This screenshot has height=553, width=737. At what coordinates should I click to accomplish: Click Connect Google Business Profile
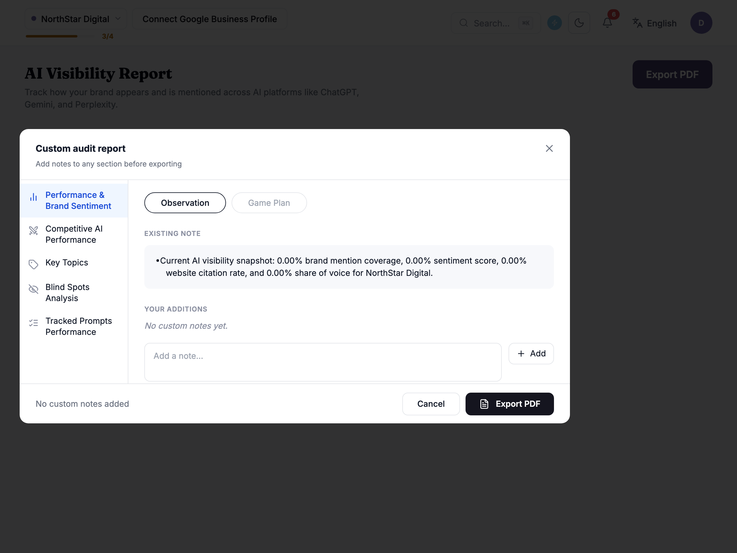[209, 19]
